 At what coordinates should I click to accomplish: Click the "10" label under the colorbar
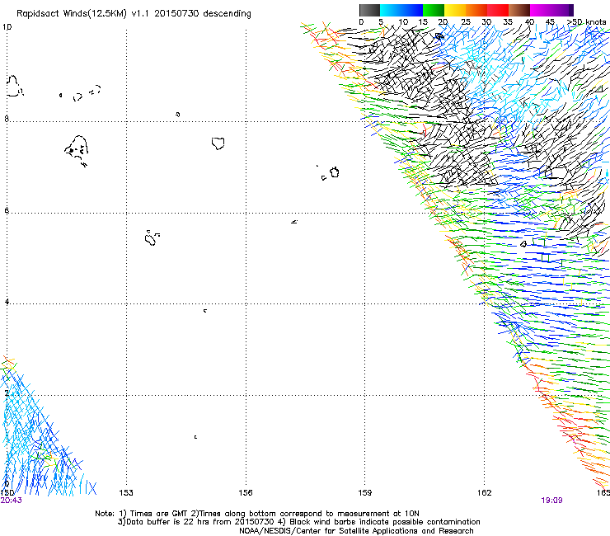(x=403, y=22)
